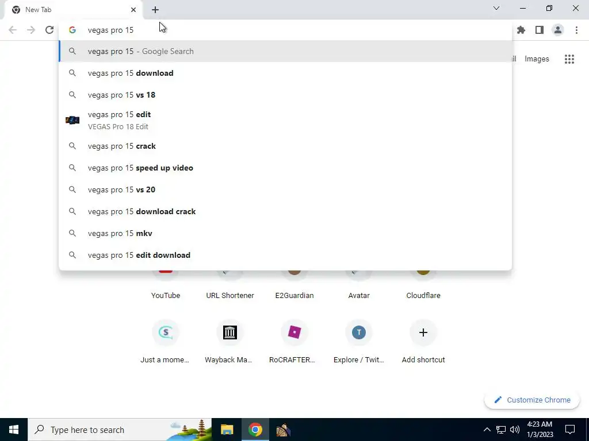Open the Explore / Twitter shortcut icon
This screenshot has height=441, width=589.
click(x=359, y=332)
